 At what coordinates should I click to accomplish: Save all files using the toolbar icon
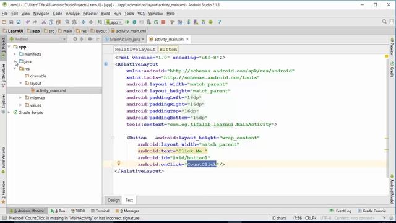[11, 22]
